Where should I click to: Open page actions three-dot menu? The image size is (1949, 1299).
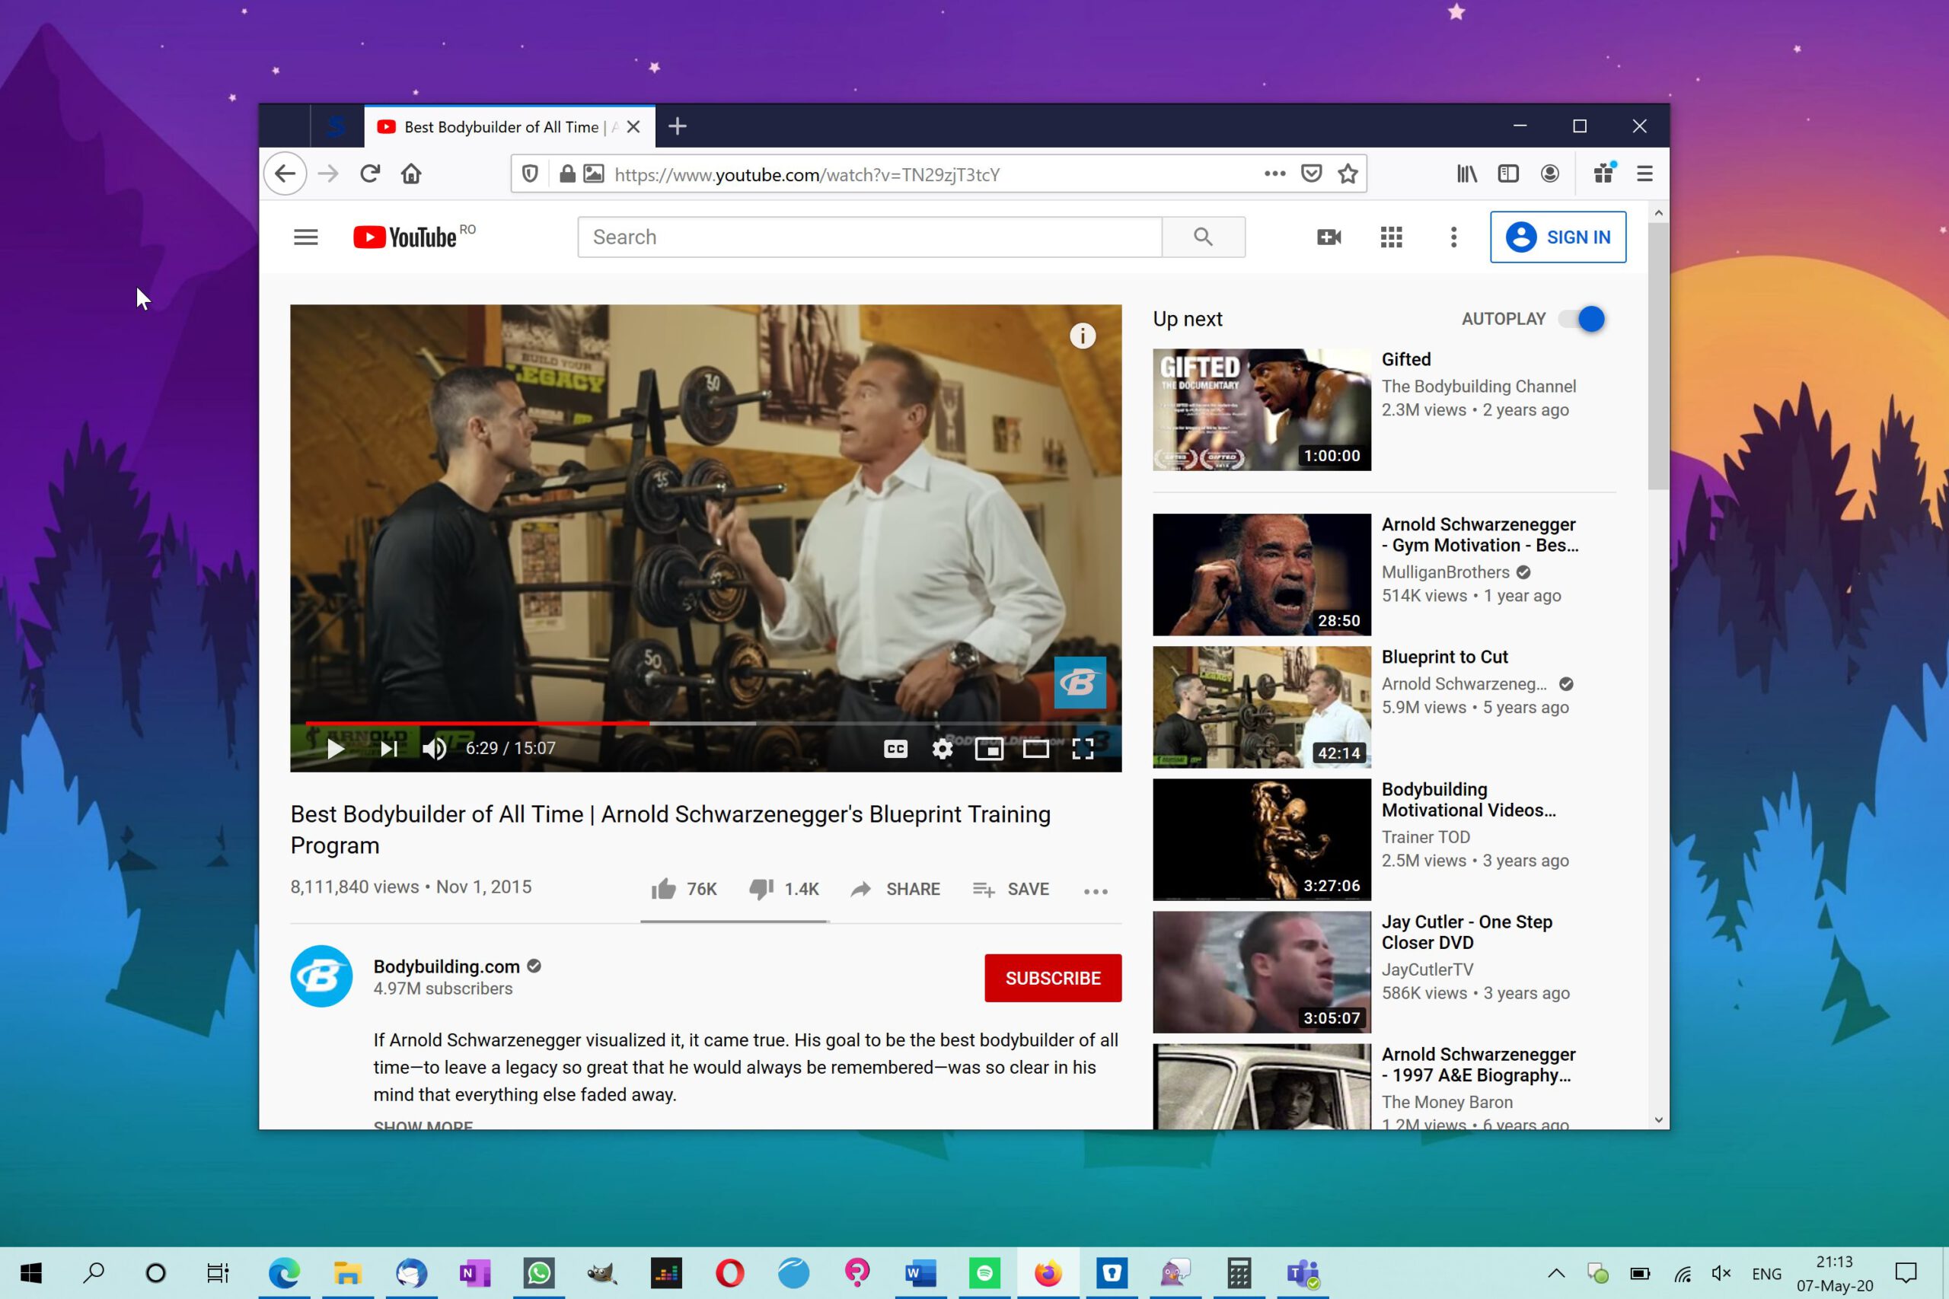[x=1274, y=174]
